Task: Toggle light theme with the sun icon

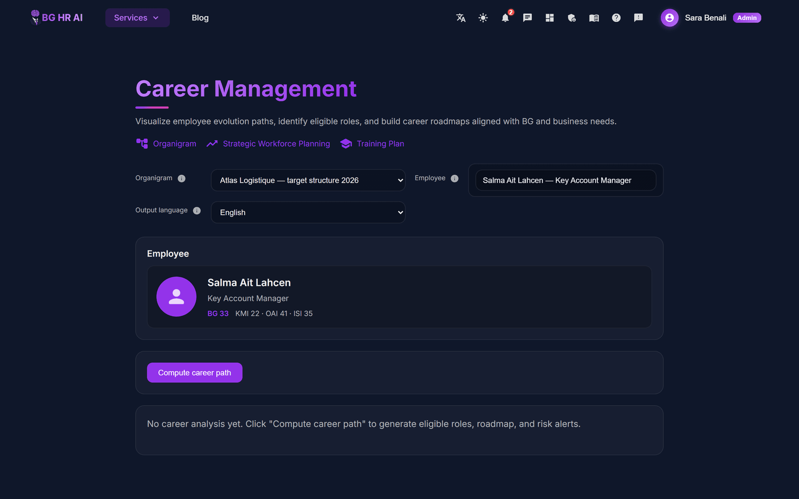Action: point(483,18)
